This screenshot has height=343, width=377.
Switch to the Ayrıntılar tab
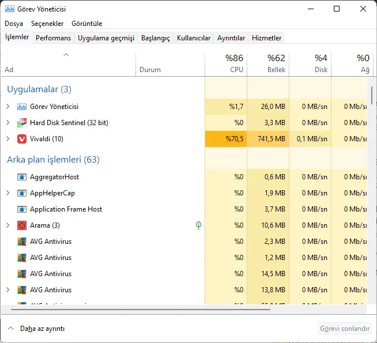(x=231, y=38)
